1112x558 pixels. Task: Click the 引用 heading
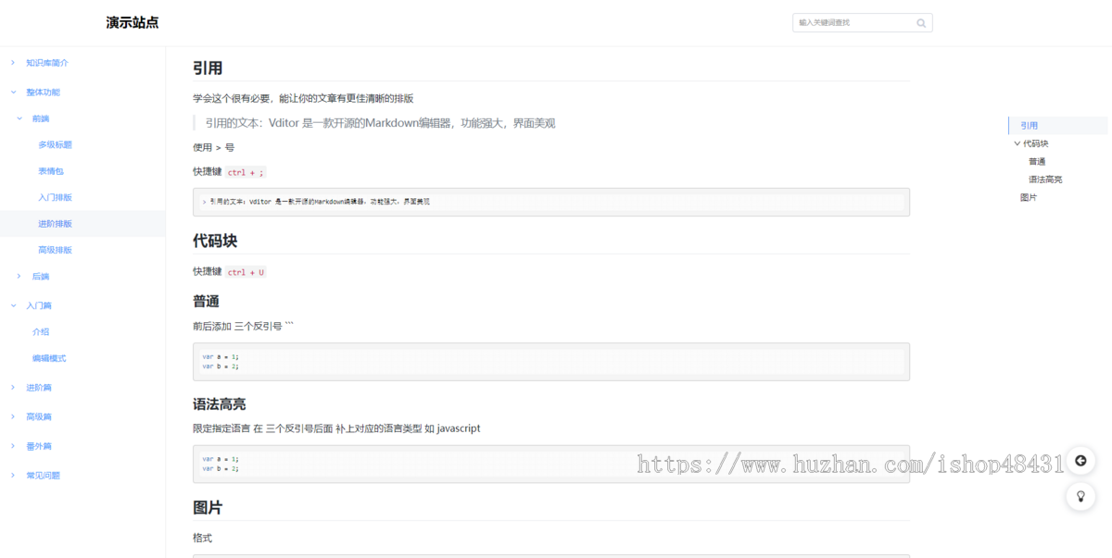click(x=208, y=68)
